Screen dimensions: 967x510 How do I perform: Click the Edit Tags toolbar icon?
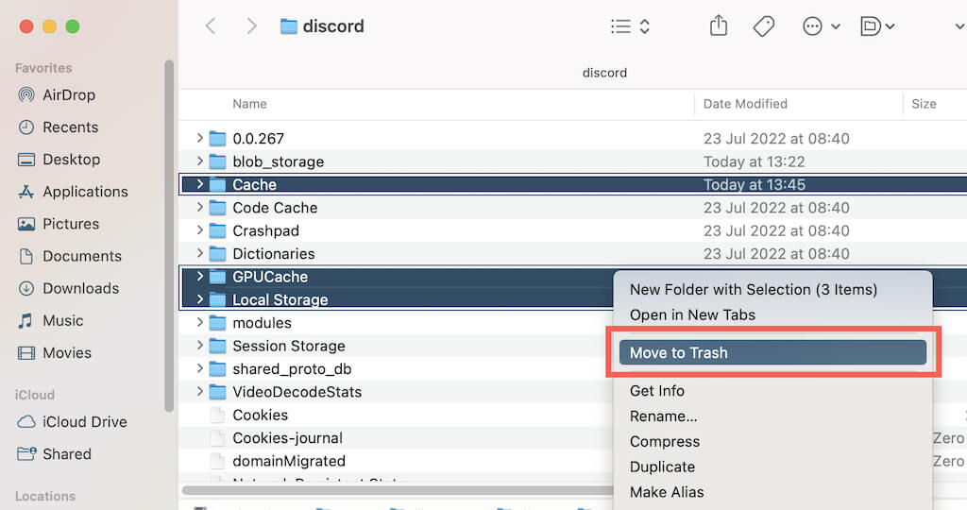[764, 26]
